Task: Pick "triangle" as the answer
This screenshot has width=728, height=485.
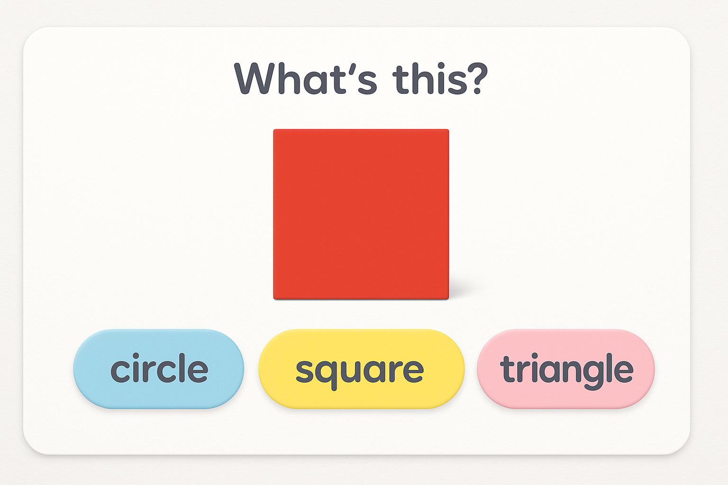Action: (x=566, y=369)
